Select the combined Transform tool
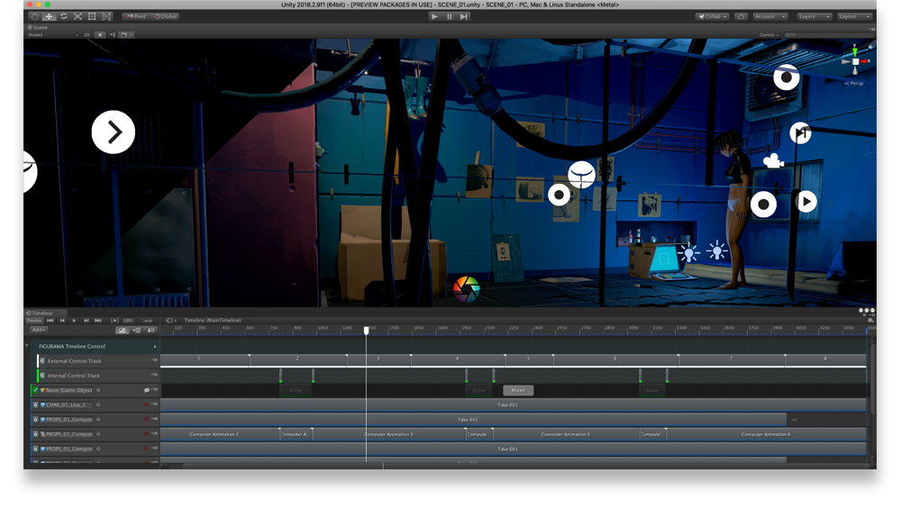901x518 pixels. [106, 16]
